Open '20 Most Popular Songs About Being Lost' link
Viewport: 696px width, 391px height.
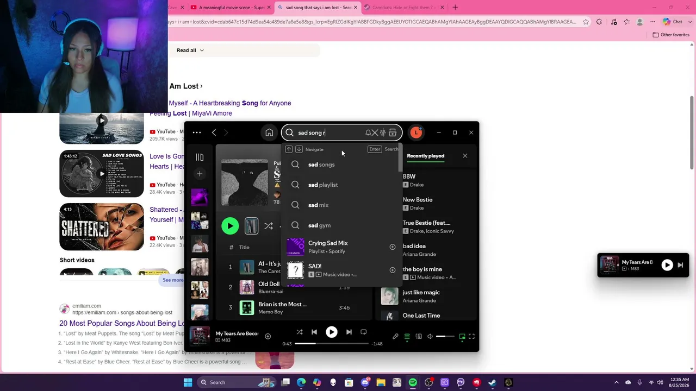point(123,324)
